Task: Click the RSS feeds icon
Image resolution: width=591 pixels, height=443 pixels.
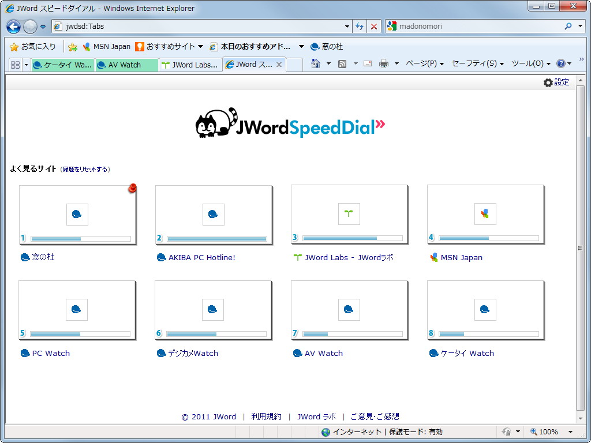Action: [342, 63]
